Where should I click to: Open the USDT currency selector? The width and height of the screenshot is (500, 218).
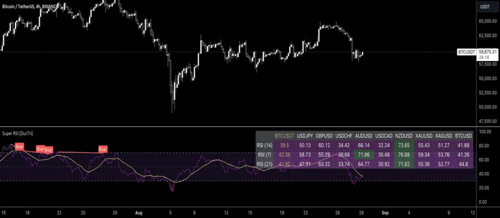487,7
